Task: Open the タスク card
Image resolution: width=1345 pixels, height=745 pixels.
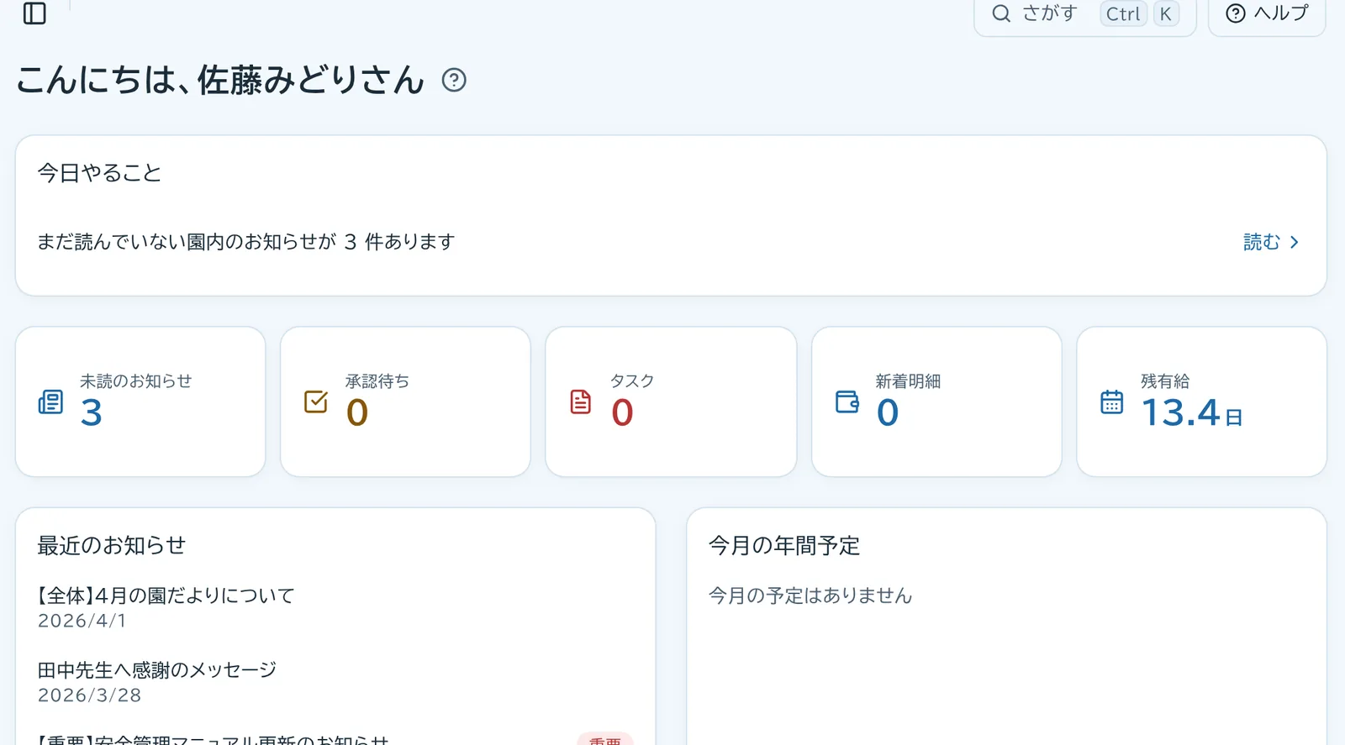Action: (x=671, y=401)
